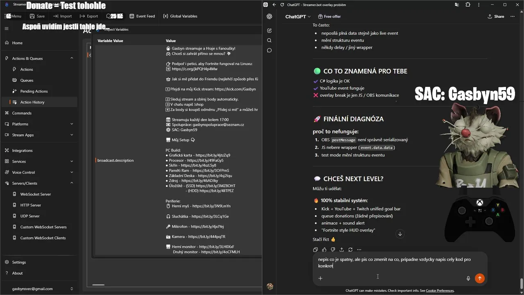Click the plus attach icon in composer
Viewport: 524px width, 295px height.
click(x=321, y=278)
